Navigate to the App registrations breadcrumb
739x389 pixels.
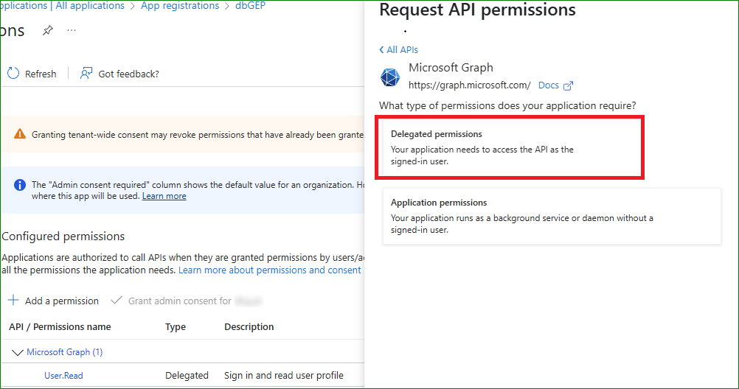click(180, 6)
